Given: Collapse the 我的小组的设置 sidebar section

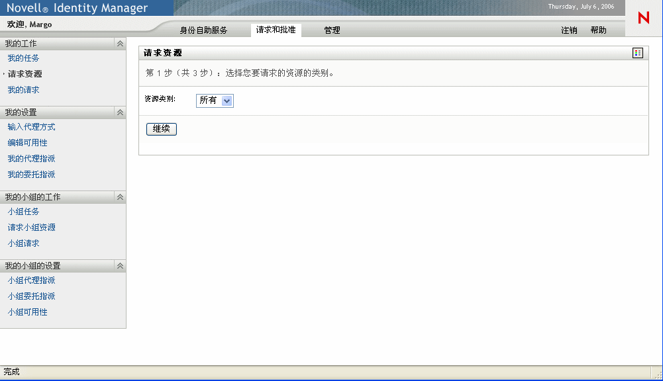Looking at the screenshot, I should pos(120,265).
